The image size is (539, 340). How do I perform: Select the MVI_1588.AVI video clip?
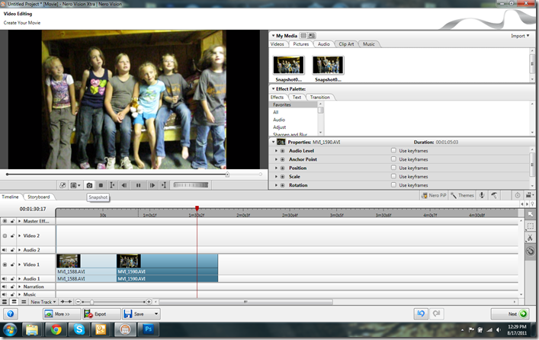click(x=86, y=265)
